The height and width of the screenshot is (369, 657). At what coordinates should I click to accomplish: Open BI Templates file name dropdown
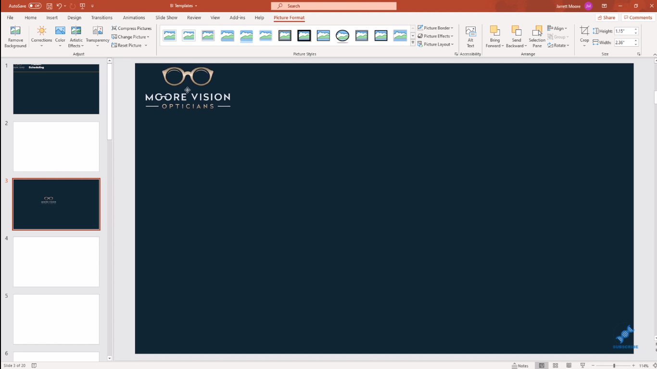coord(184,6)
